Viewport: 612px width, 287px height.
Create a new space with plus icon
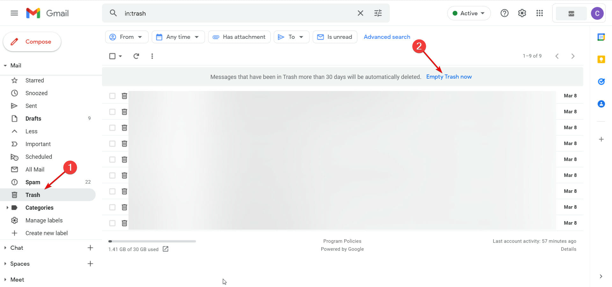click(90, 263)
